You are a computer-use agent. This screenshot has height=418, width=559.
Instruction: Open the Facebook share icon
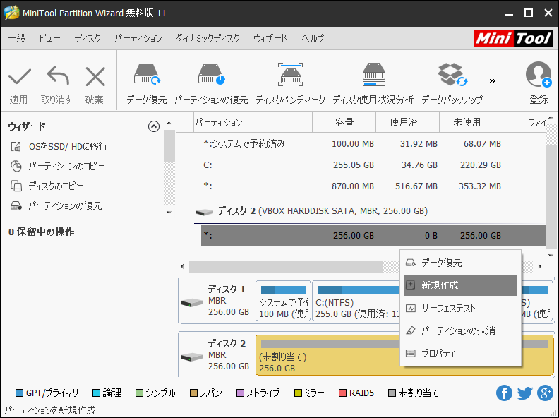(x=504, y=393)
